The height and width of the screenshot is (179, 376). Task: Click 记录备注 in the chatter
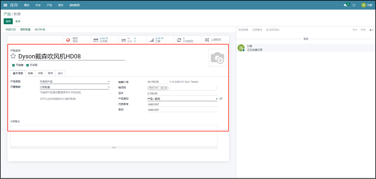257,30
